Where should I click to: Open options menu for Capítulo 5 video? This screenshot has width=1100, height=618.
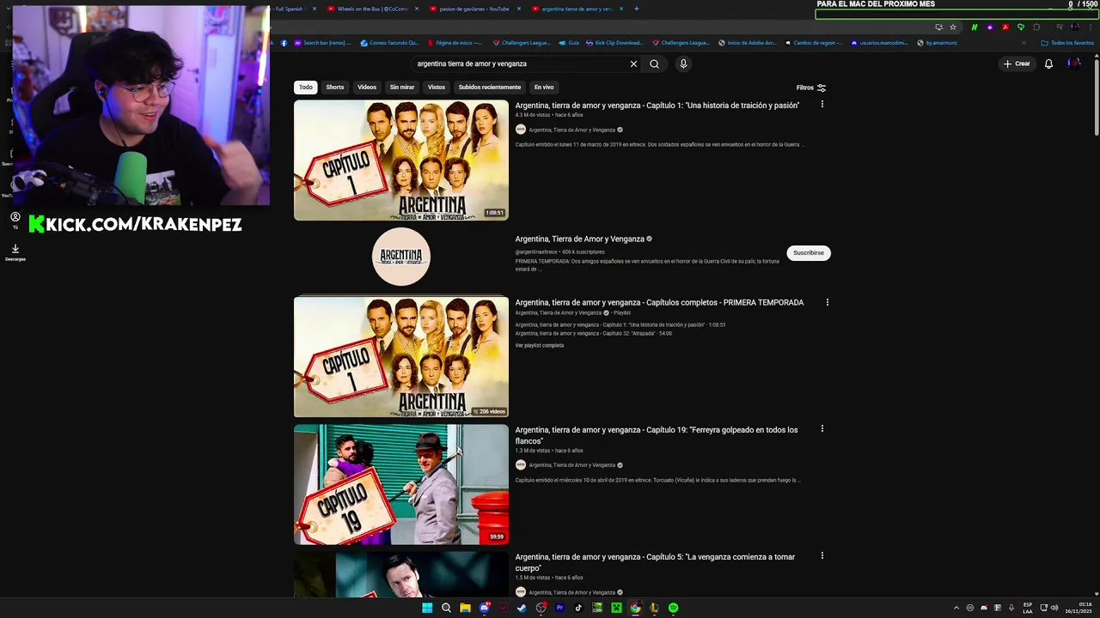point(822,555)
